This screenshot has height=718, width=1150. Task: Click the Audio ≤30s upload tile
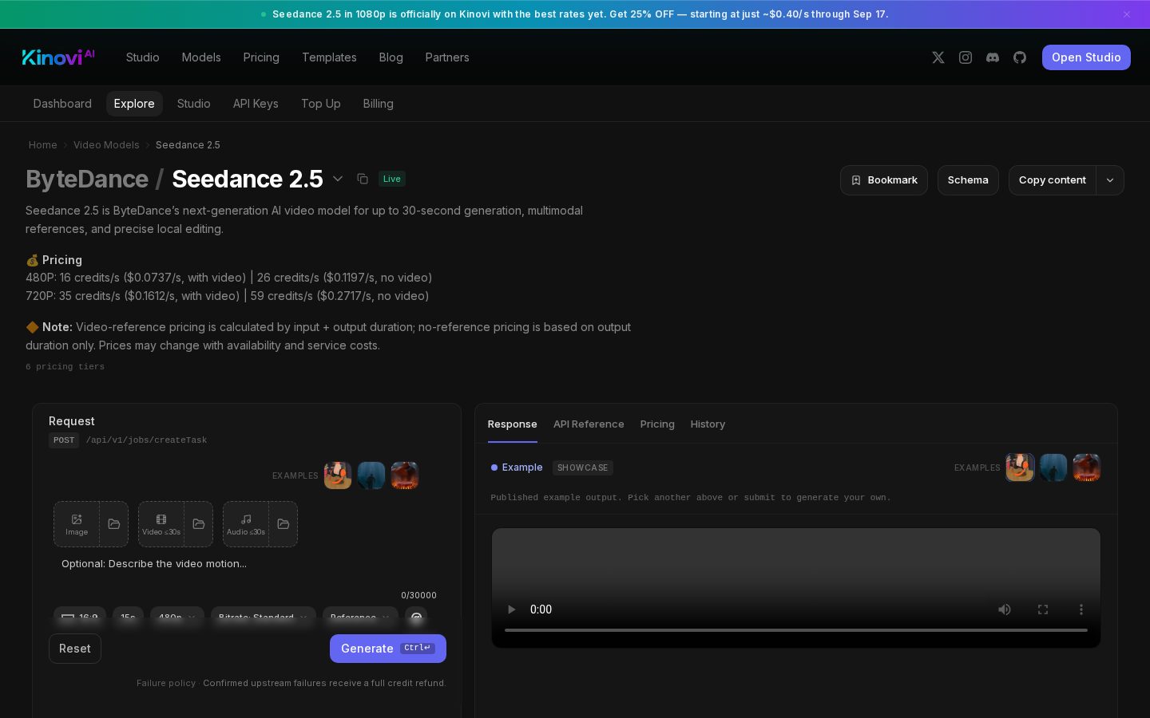point(246,524)
